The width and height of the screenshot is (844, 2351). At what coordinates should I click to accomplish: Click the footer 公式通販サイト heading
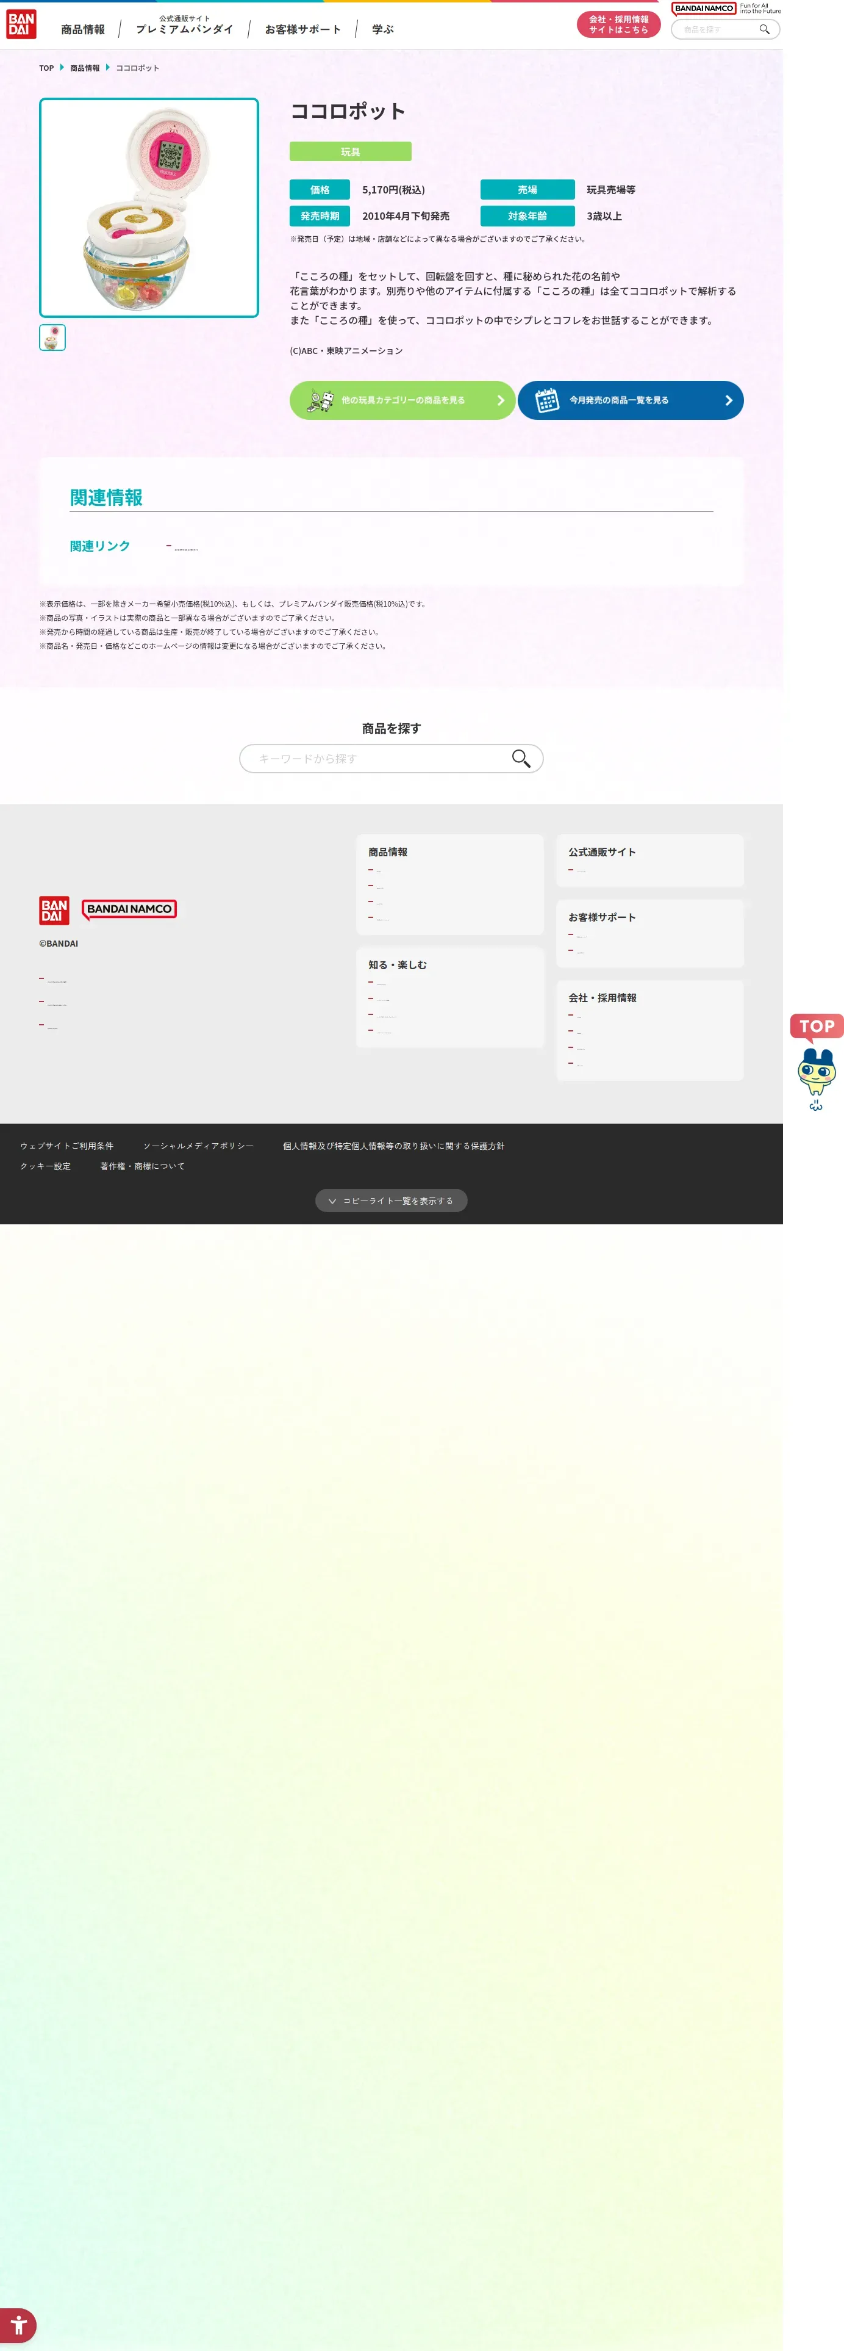[x=601, y=851]
